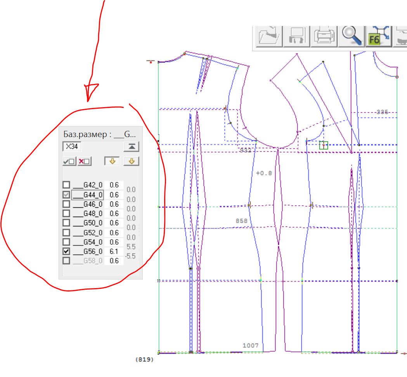Click the -5.5 difference value
Image resolution: width=407 pixels, height=377 pixels.
(130, 256)
